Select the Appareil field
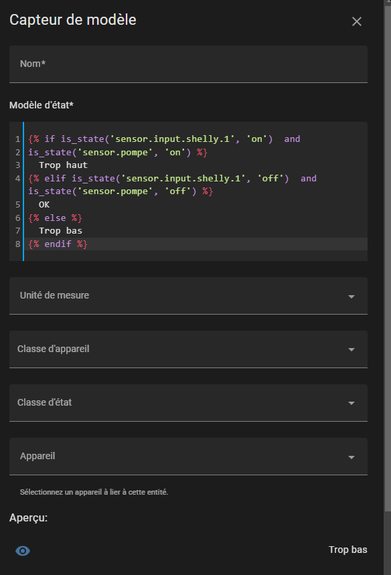 [x=188, y=457]
